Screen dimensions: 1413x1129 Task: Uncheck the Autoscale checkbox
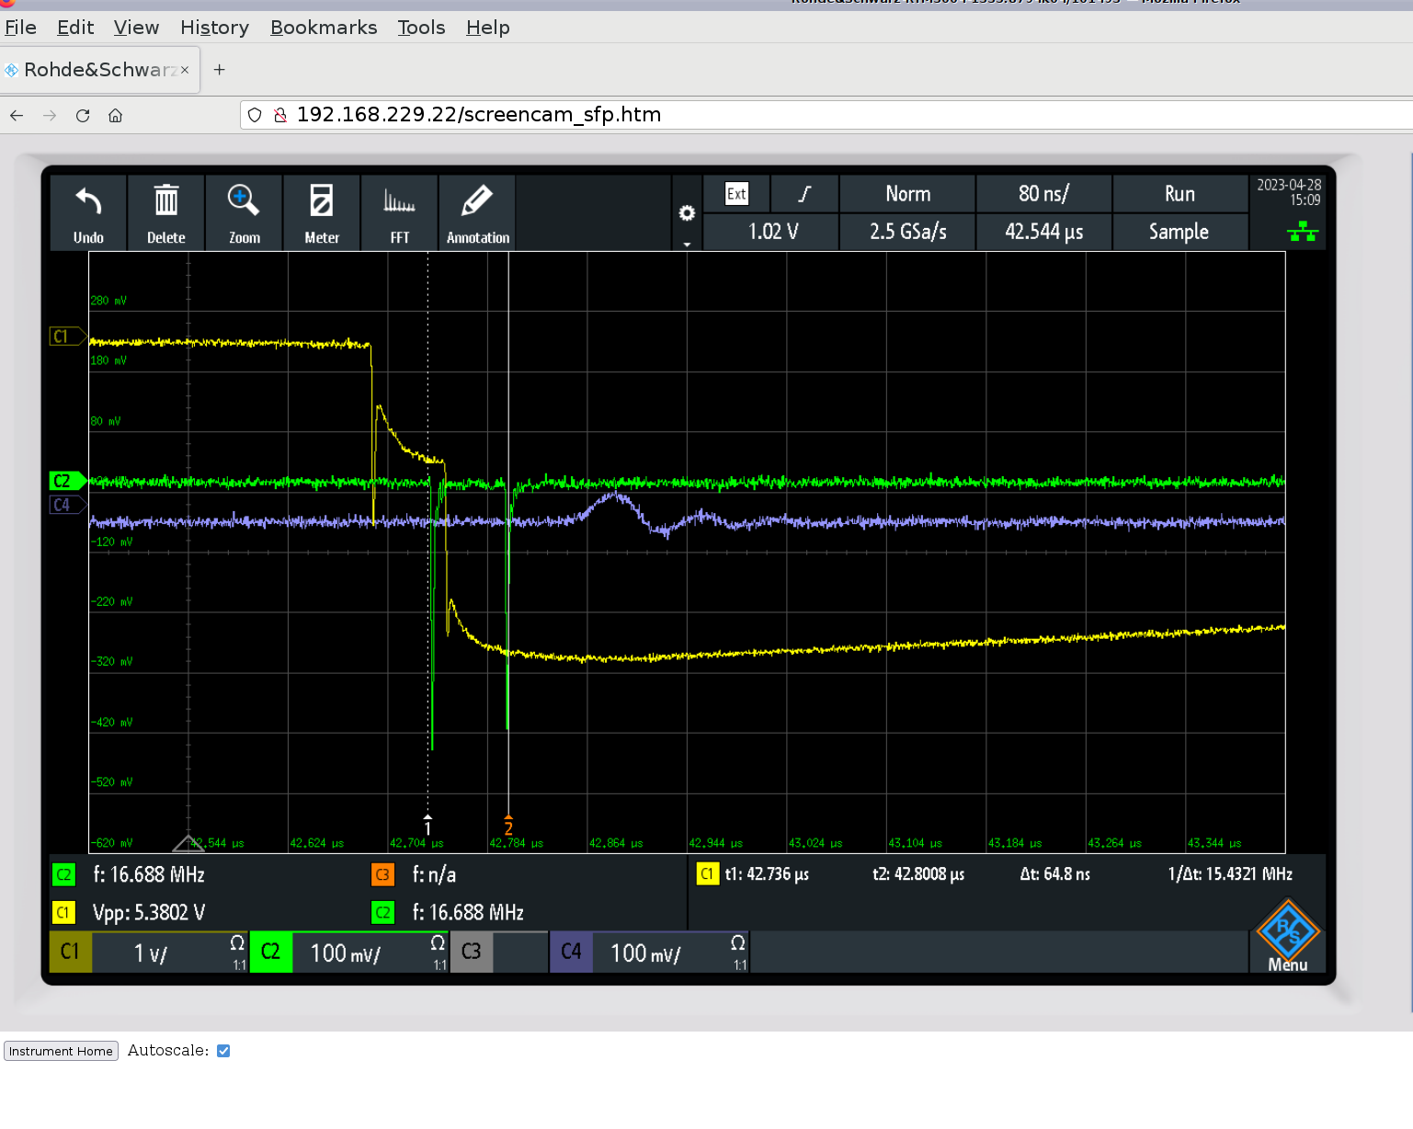[x=223, y=1051]
